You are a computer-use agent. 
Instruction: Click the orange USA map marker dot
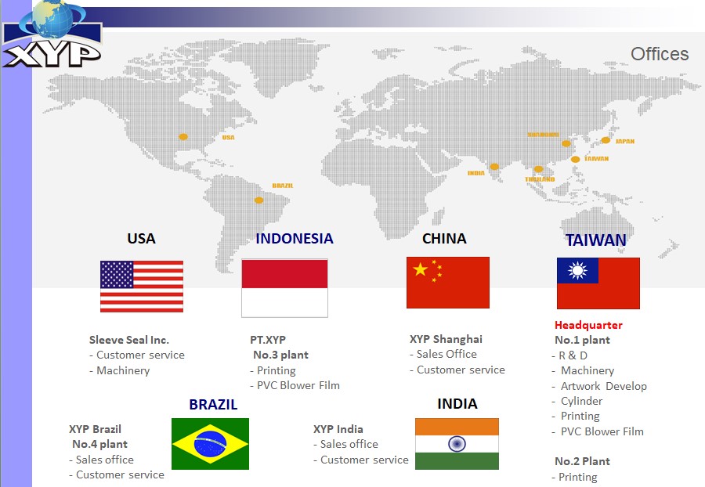coord(183,136)
